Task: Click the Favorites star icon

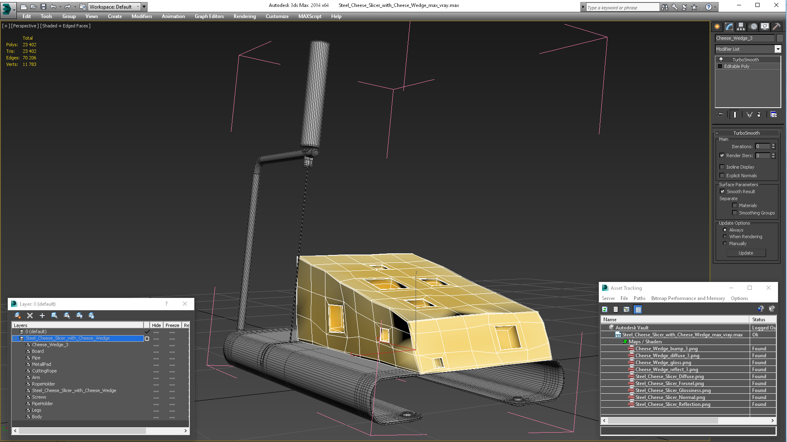Action: point(694,7)
